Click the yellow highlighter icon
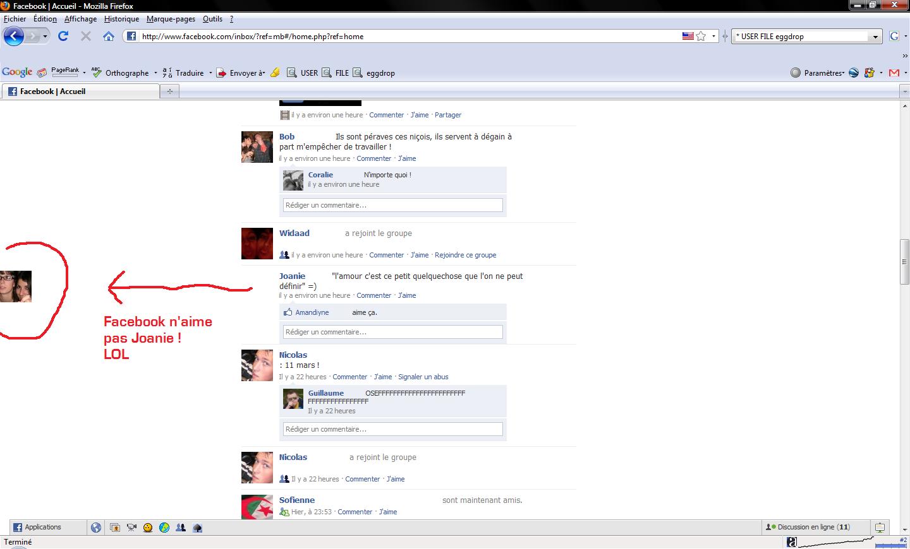 pyautogui.click(x=275, y=73)
